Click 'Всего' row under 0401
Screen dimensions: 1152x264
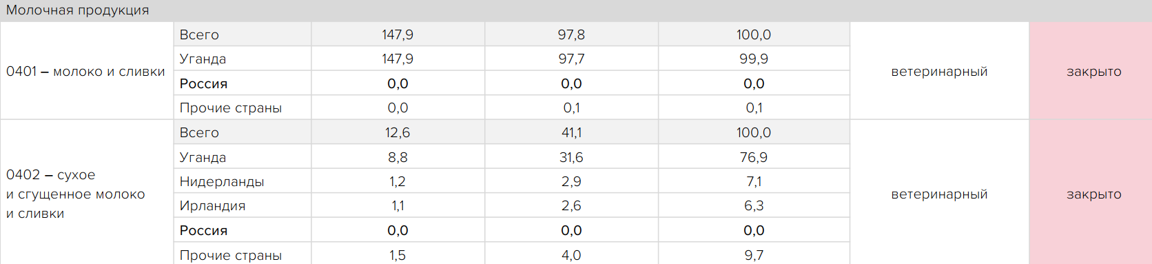pos(511,34)
